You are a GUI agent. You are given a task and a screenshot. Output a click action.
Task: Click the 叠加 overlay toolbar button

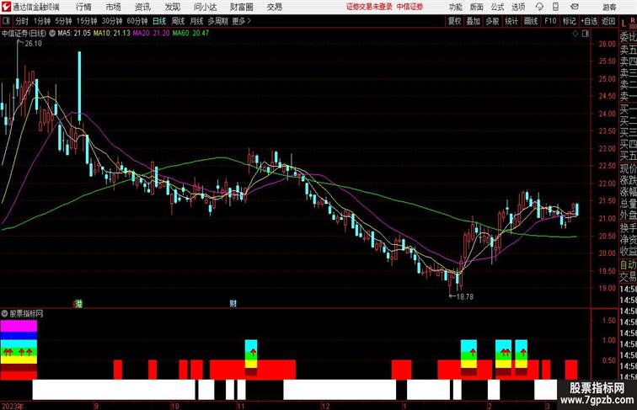coord(474,21)
